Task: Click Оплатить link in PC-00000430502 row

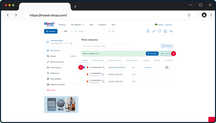Action: (148, 67)
